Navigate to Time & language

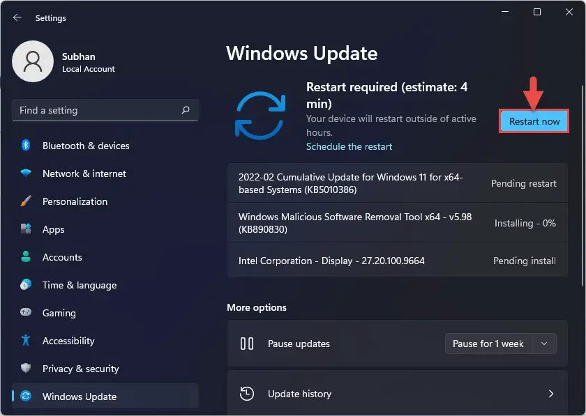(x=105, y=285)
